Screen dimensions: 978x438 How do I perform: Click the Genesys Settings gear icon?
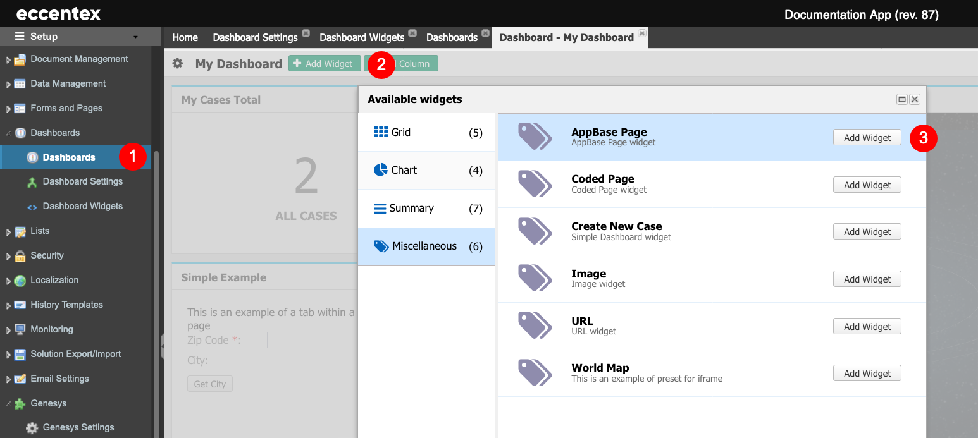pyautogui.click(x=32, y=428)
